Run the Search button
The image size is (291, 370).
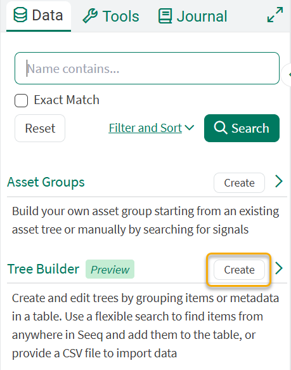pyautogui.click(x=242, y=128)
